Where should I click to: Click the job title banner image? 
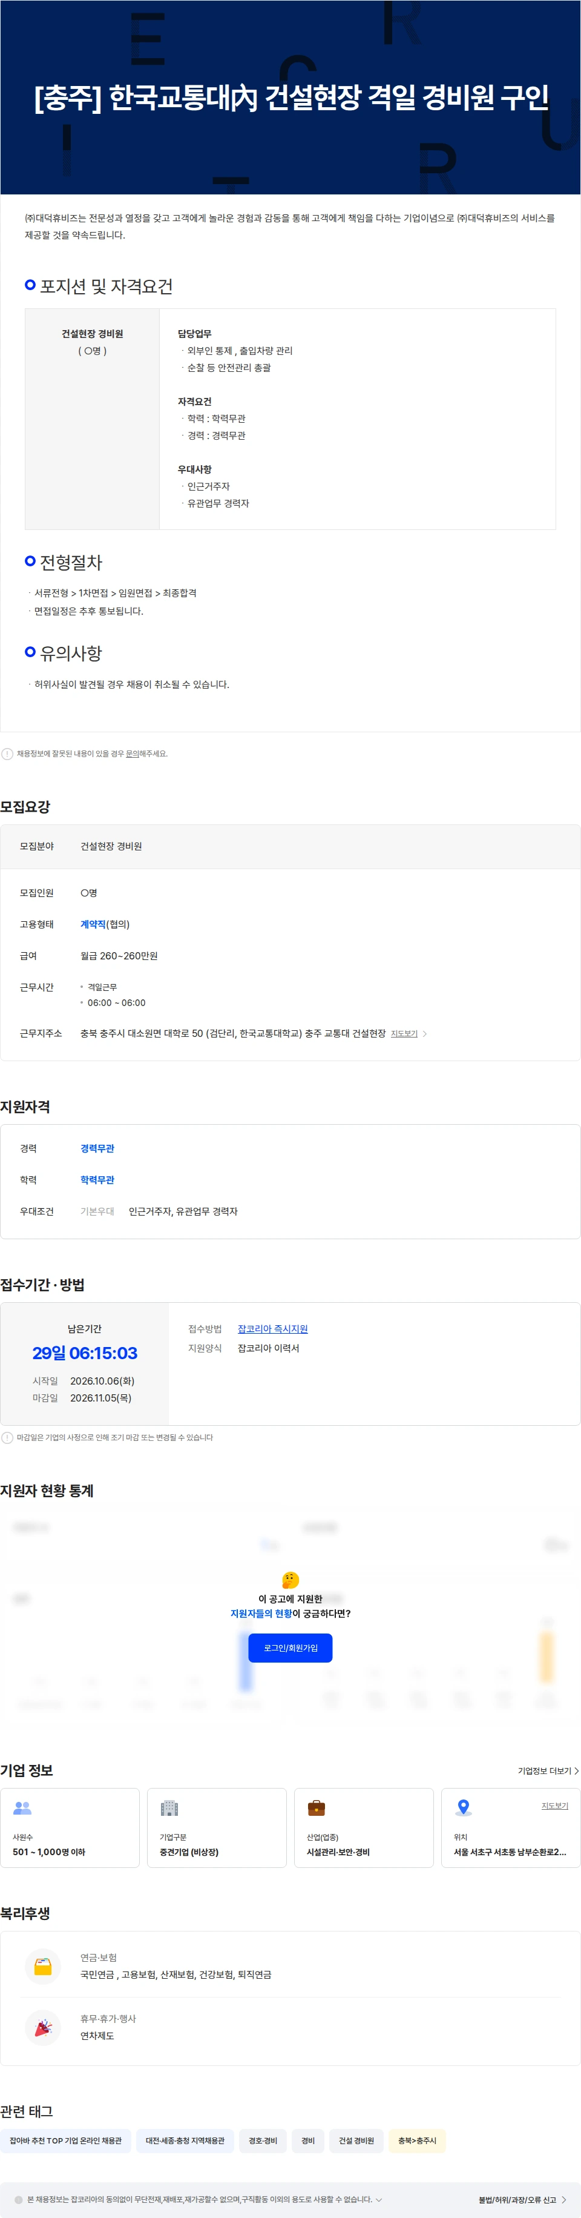[x=290, y=98]
